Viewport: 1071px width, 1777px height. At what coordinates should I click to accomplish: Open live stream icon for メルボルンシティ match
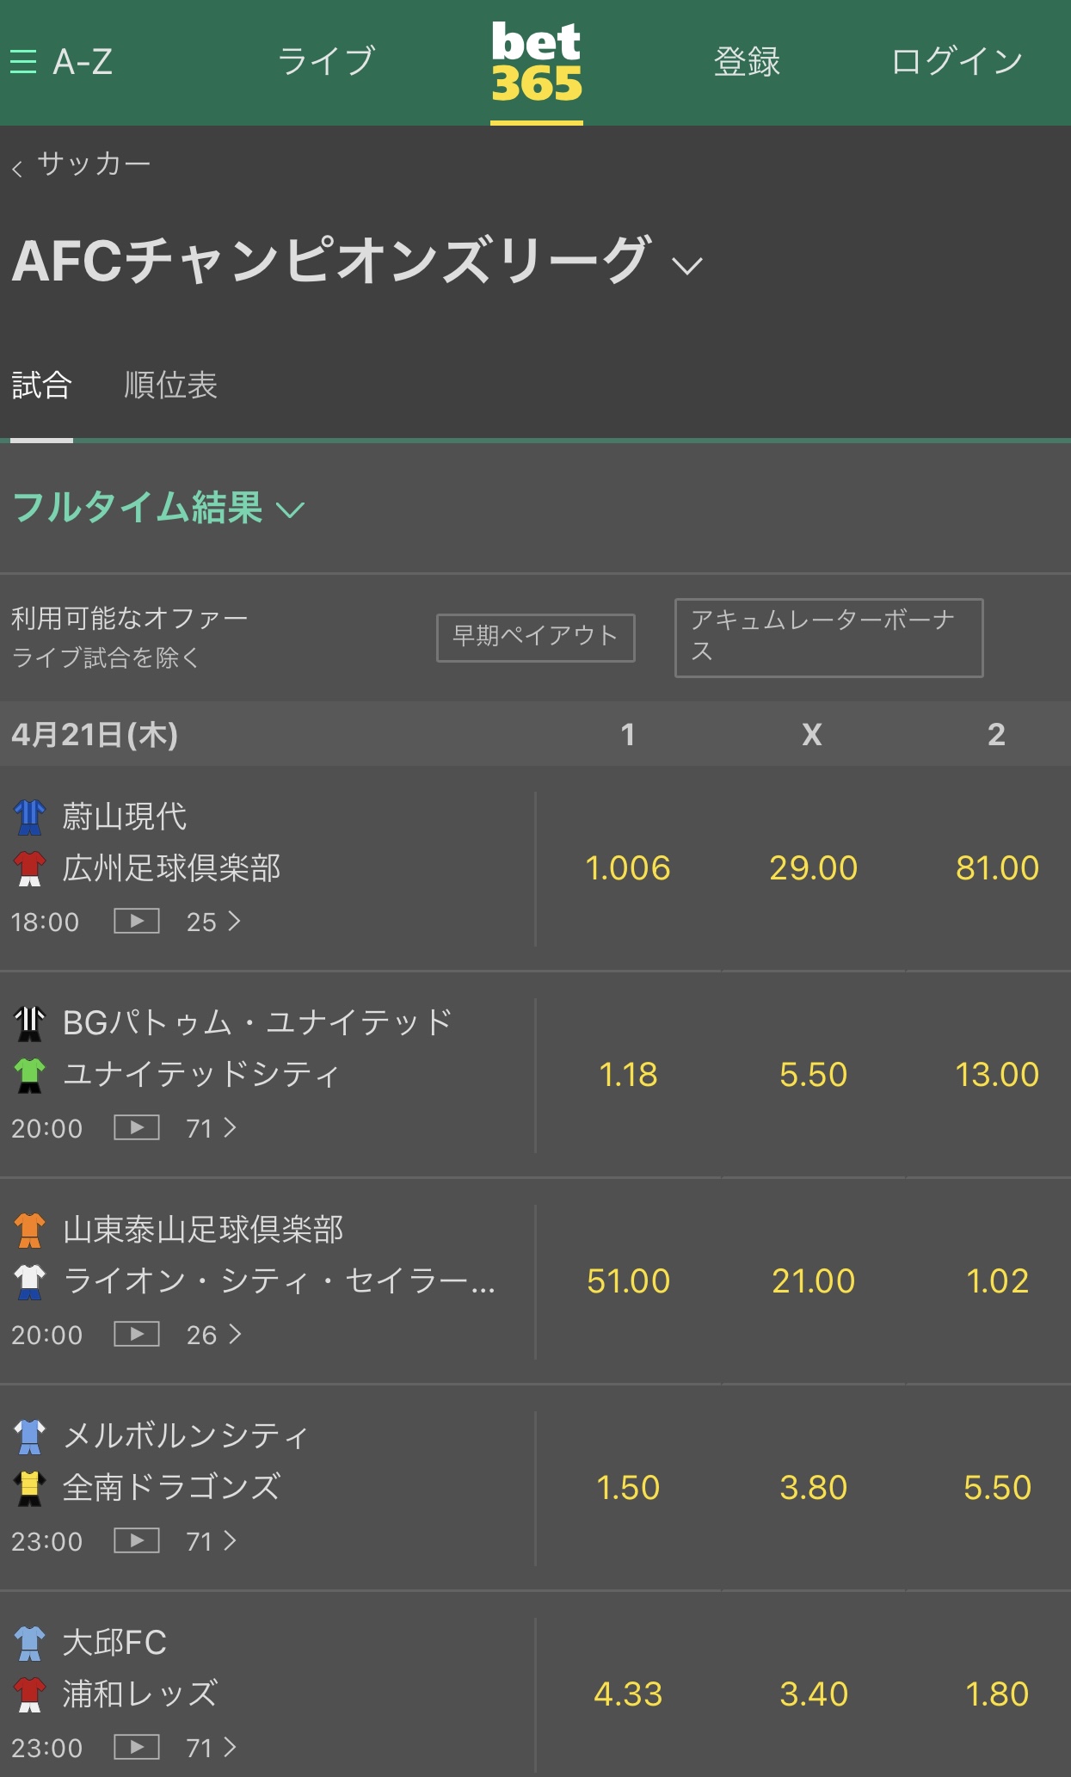coord(137,1540)
